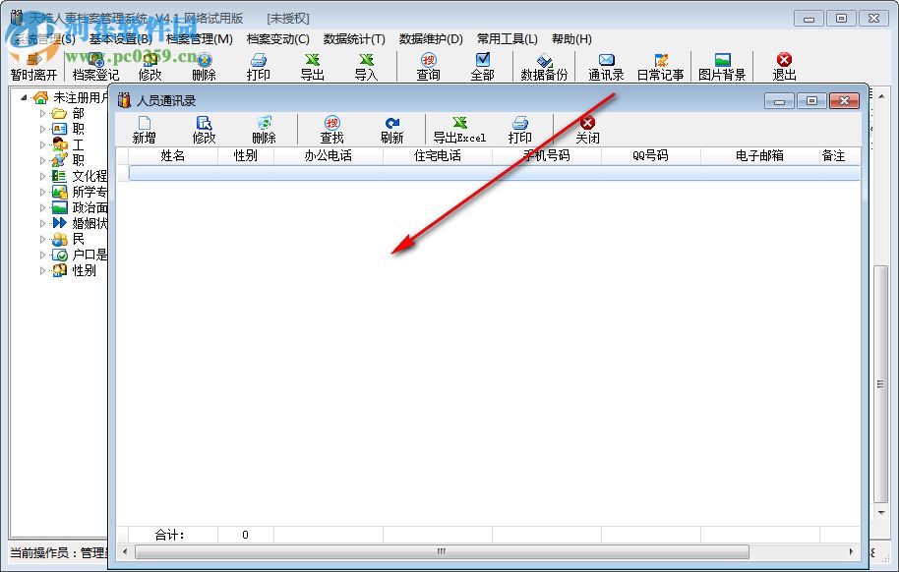Open the 档案变动(C) menu

[x=278, y=39]
